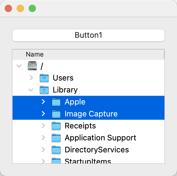Select the DirectoryServices row text

pyautogui.click(x=97, y=150)
